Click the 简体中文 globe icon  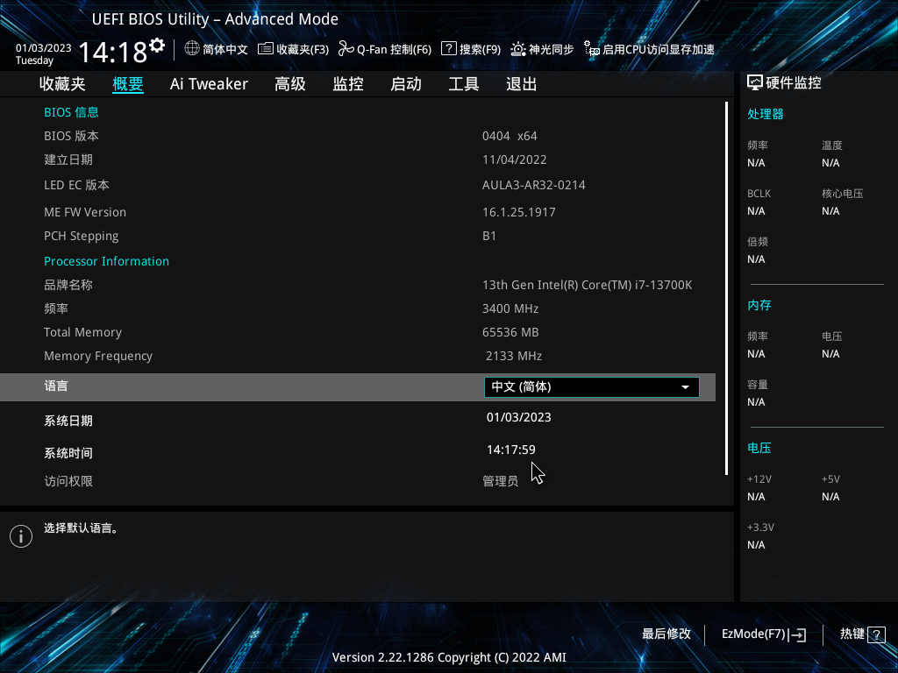192,49
